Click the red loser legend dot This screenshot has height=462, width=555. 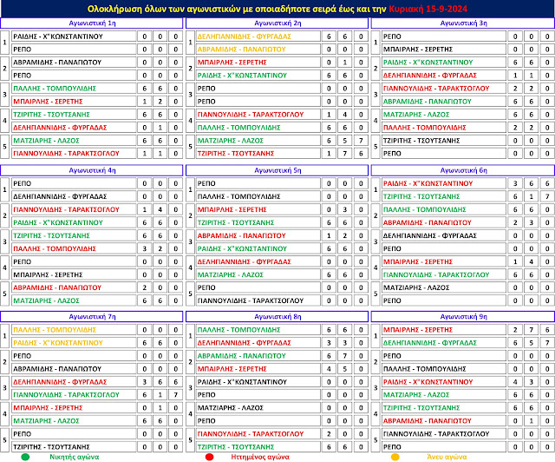point(209,457)
